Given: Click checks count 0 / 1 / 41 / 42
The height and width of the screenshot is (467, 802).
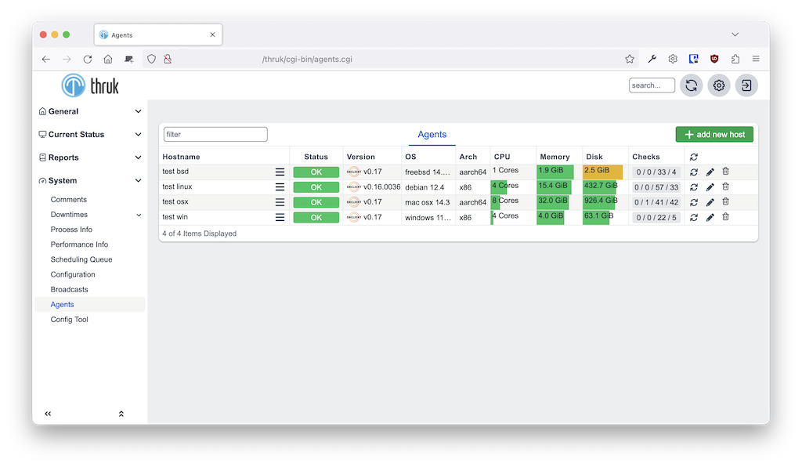Looking at the screenshot, I should click(656, 203).
